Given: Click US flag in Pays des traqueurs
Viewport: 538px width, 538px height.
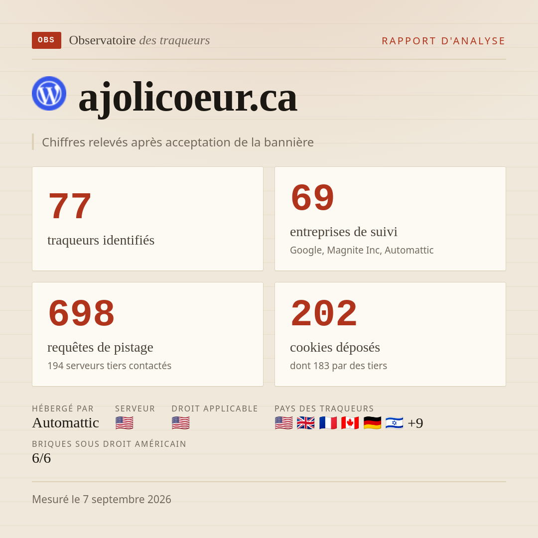Looking at the screenshot, I should (x=284, y=423).
